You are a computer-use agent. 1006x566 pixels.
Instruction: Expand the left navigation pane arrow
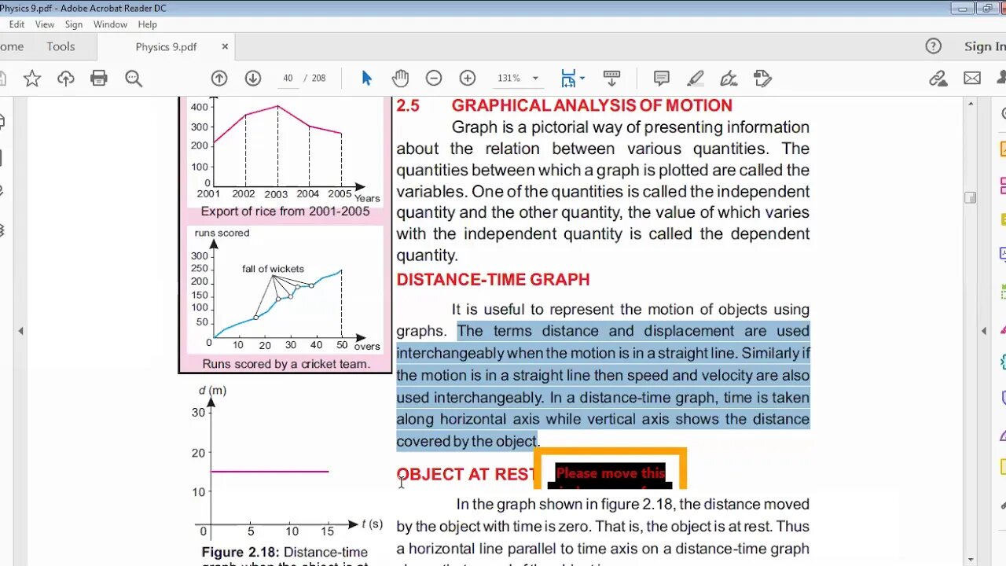[x=21, y=331]
